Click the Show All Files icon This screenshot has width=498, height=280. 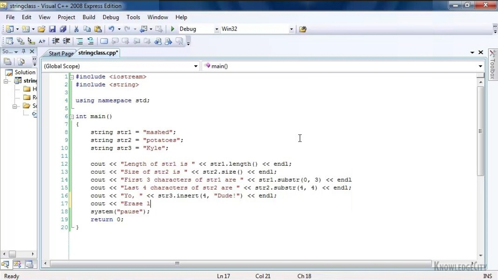click(x=21, y=62)
